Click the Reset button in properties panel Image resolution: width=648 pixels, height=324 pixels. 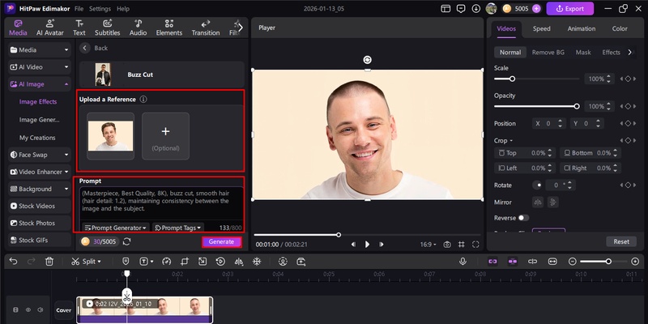621,241
